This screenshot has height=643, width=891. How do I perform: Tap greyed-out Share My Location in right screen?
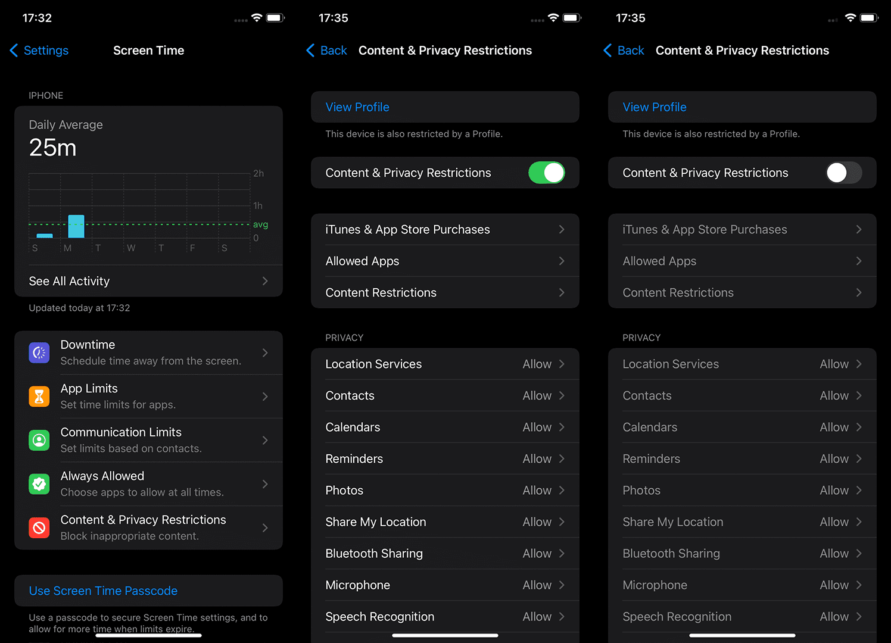click(742, 522)
